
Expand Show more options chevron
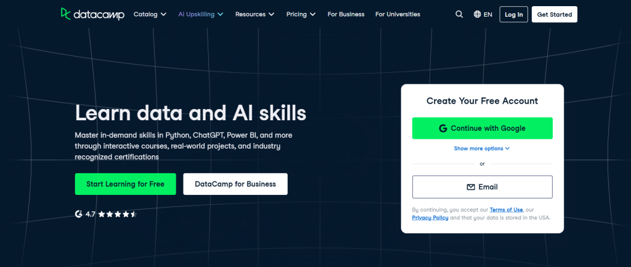pos(507,149)
